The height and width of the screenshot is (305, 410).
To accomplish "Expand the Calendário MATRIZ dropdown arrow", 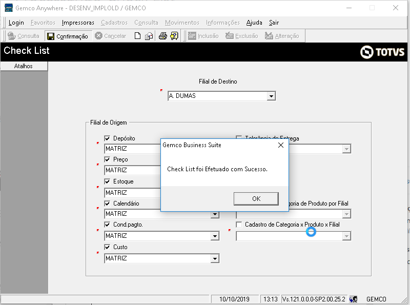I will [x=215, y=214].
